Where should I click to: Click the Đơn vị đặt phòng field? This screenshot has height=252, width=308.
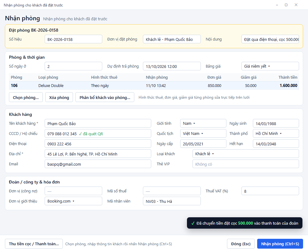(x=172, y=39)
